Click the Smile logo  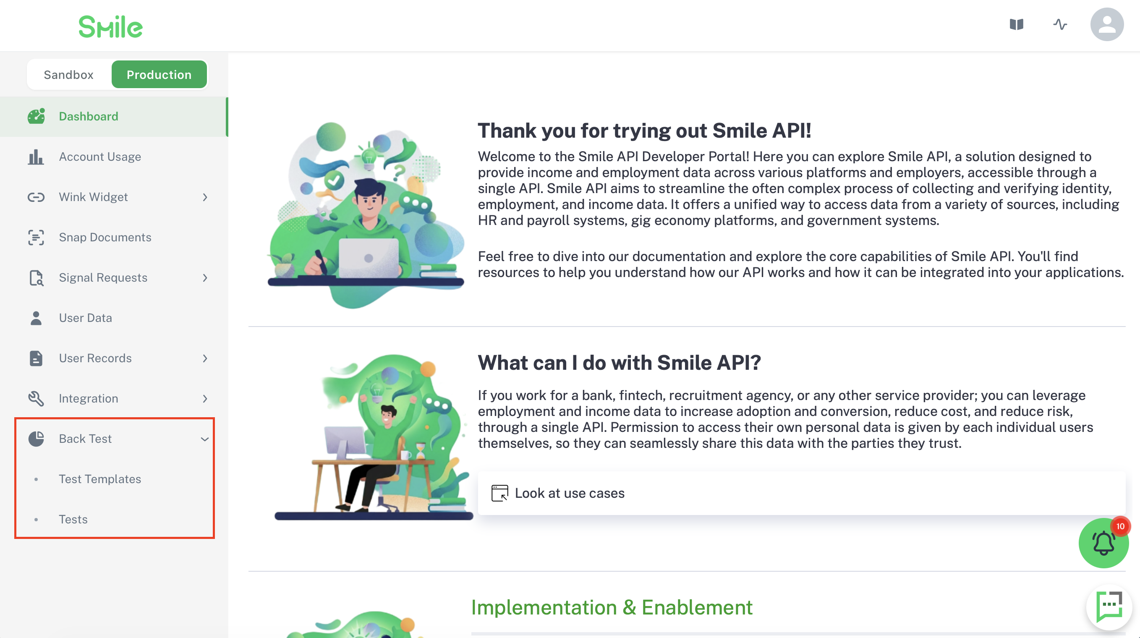111,26
